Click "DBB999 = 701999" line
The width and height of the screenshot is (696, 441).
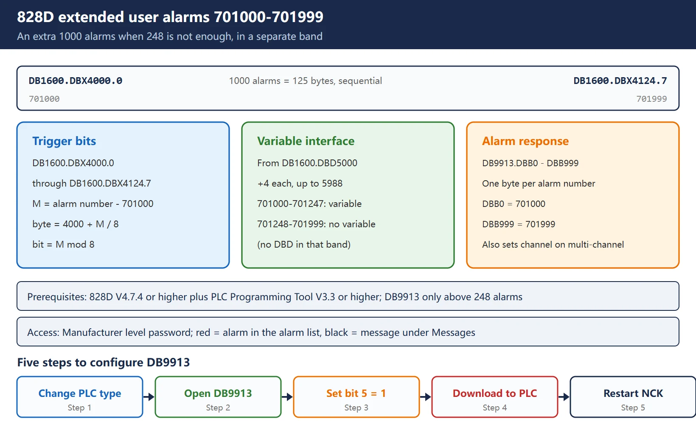519,224
